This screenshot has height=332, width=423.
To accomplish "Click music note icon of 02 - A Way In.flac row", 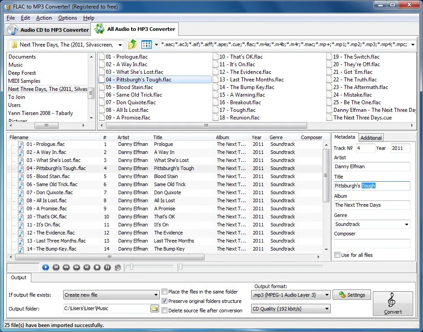I will pos(21,153).
